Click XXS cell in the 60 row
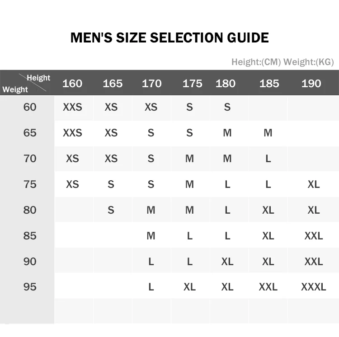 tap(72, 107)
